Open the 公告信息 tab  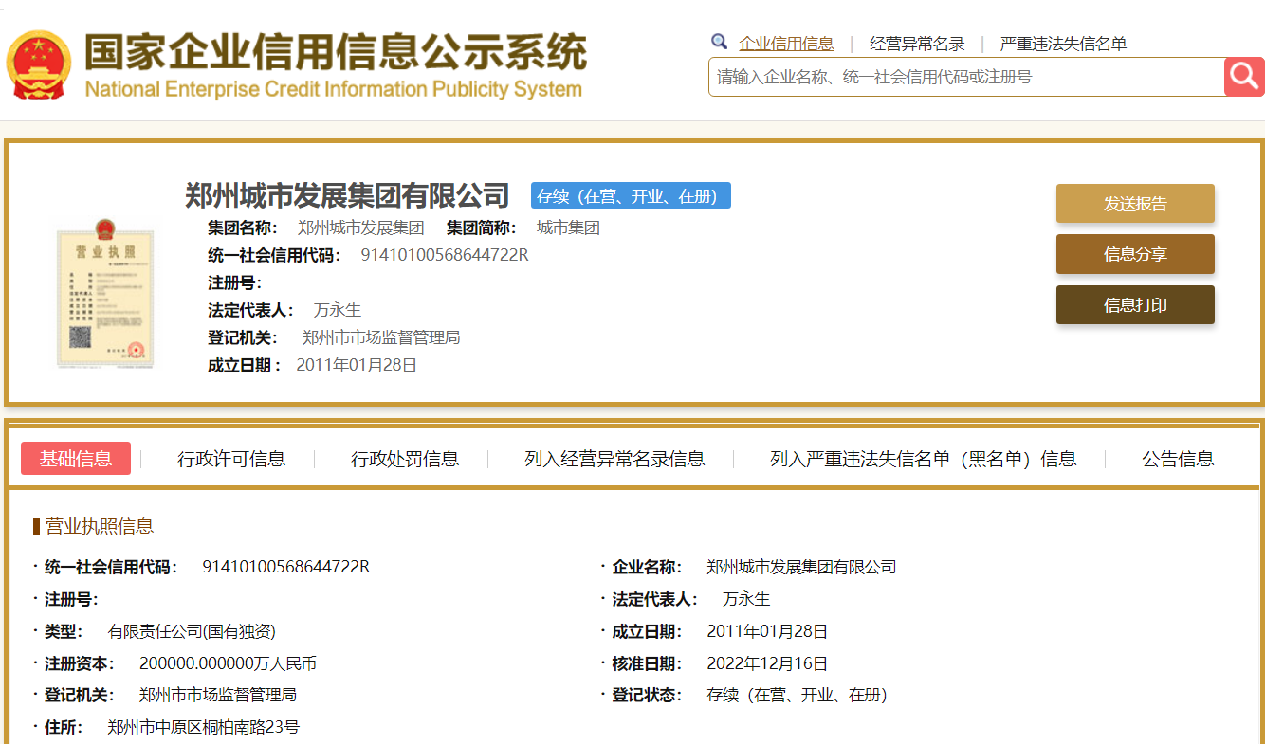click(x=1178, y=459)
